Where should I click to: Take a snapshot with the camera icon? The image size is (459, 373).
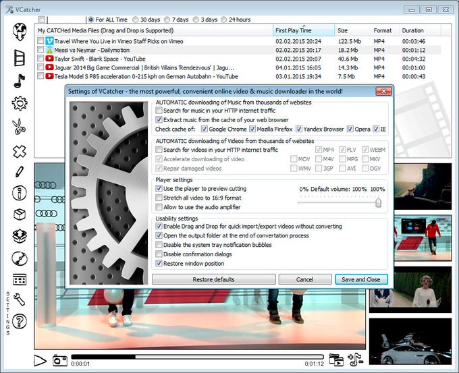(x=59, y=360)
